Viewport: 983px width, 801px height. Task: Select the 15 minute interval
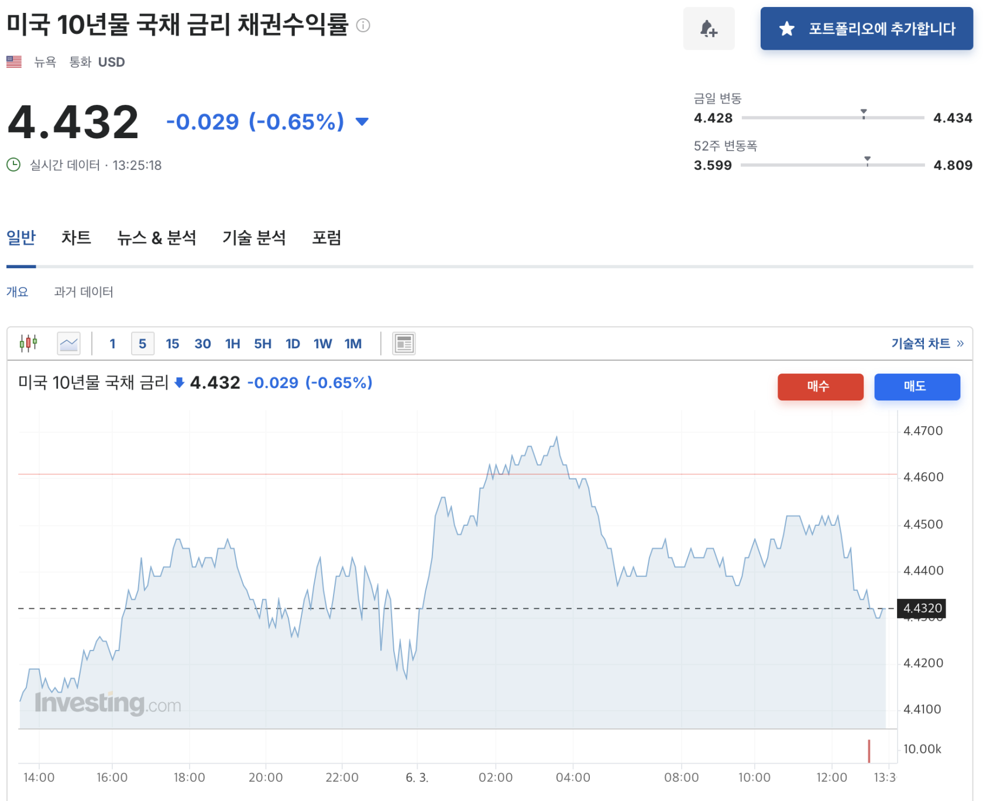click(x=173, y=344)
